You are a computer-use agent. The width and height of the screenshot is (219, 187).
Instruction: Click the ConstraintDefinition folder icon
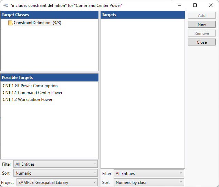tap(10, 23)
